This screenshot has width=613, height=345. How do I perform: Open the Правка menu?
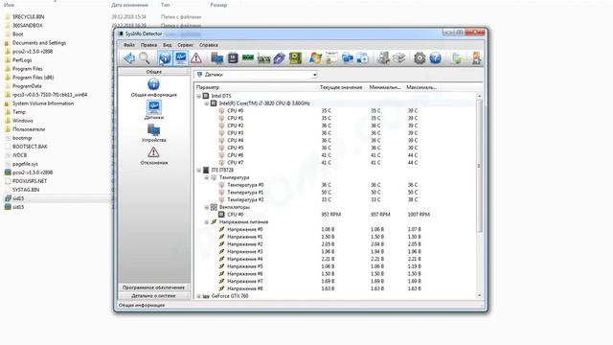click(x=149, y=45)
